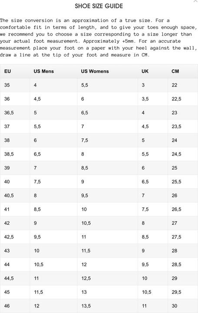The image size is (198, 313).
Task: Click the EU 42,5 row label
Action: tap(9, 237)
